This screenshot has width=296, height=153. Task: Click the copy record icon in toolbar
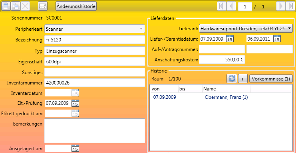(16, 6)
